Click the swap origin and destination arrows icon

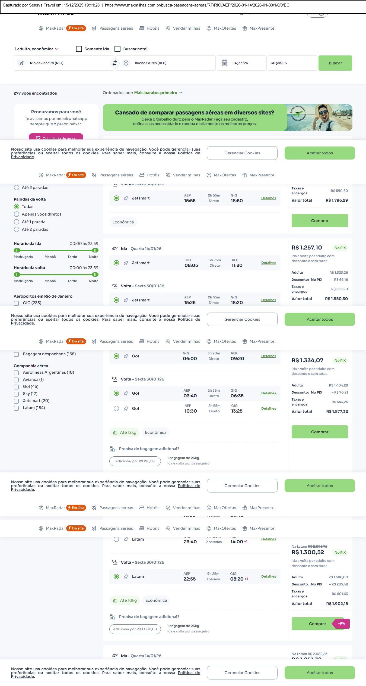click(x=114, y=63)
